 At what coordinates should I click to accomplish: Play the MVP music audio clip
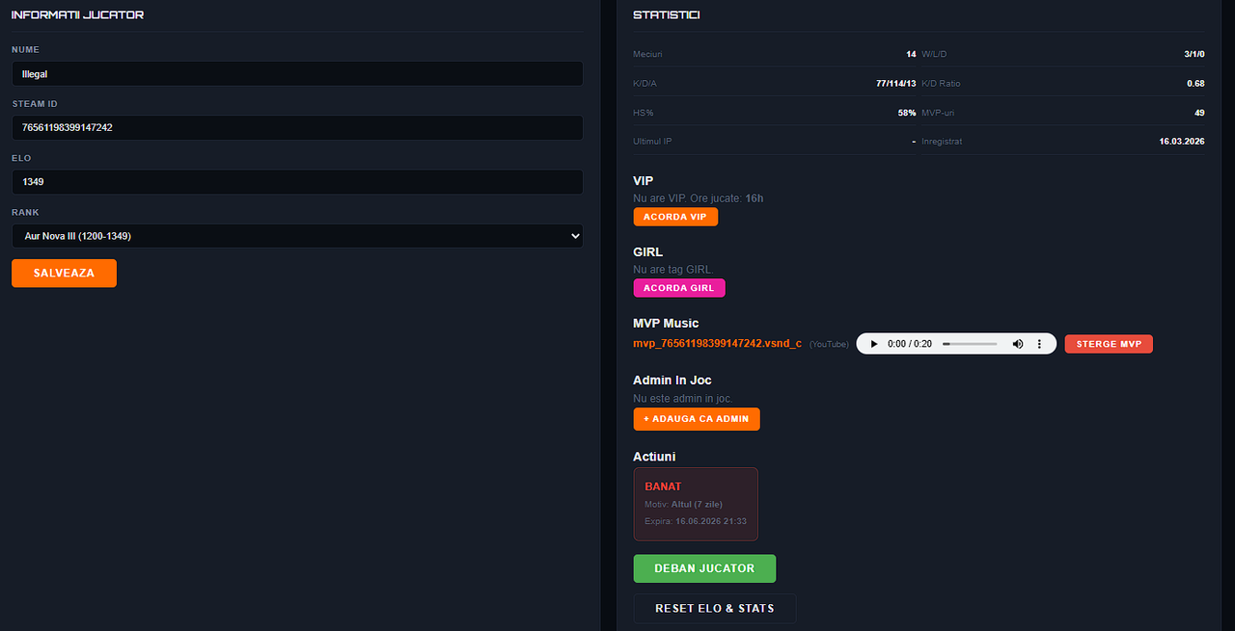(x=874, y=344)
